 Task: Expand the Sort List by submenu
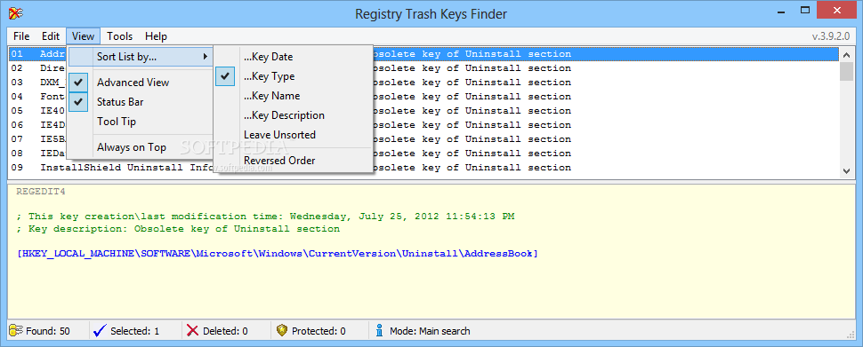141,56
